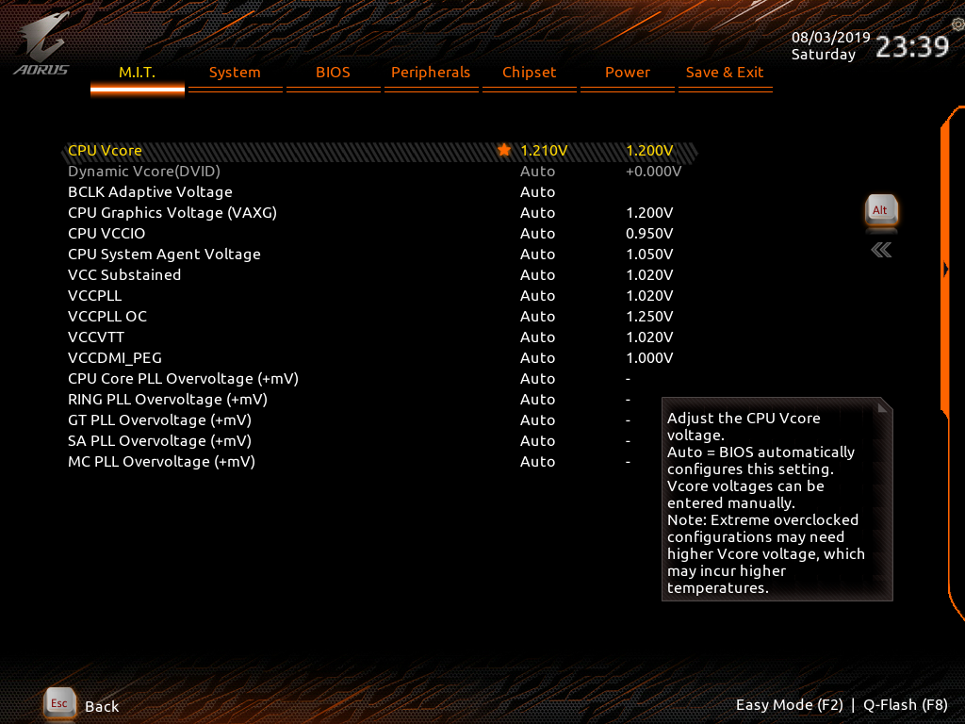
Task: Click the Back button
Action: 102,706
